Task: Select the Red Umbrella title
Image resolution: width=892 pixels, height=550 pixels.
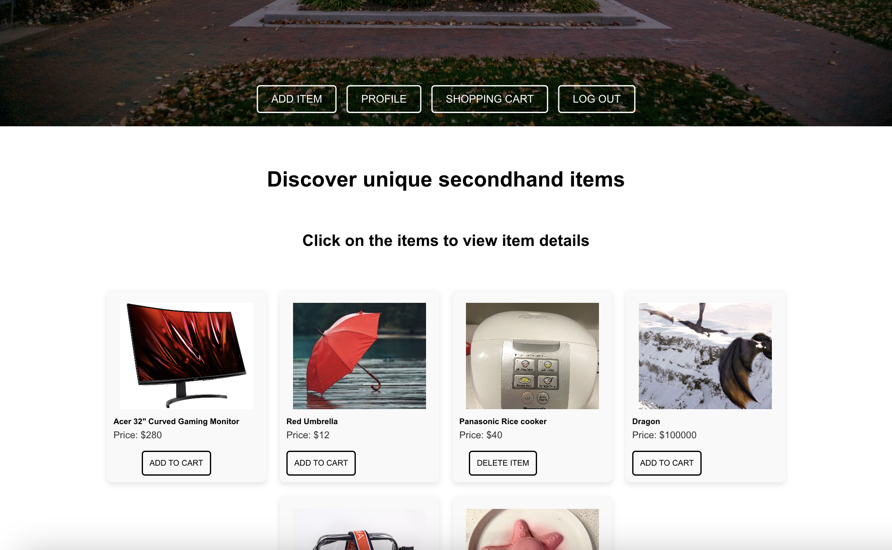Action: click(312, 421)
